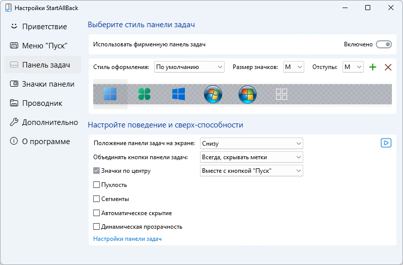Choose the Windows Vista orb start icon
This screenshot has height=265, width=403.
coord(247,94)
